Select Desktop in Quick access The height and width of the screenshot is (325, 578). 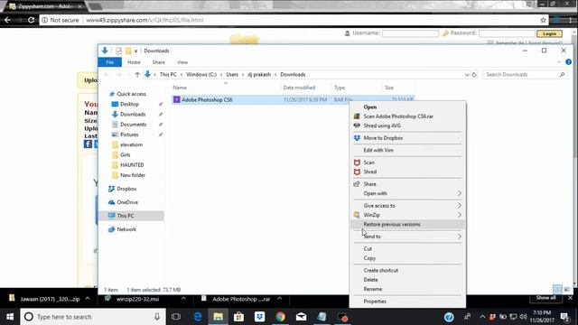coord(129,105)
